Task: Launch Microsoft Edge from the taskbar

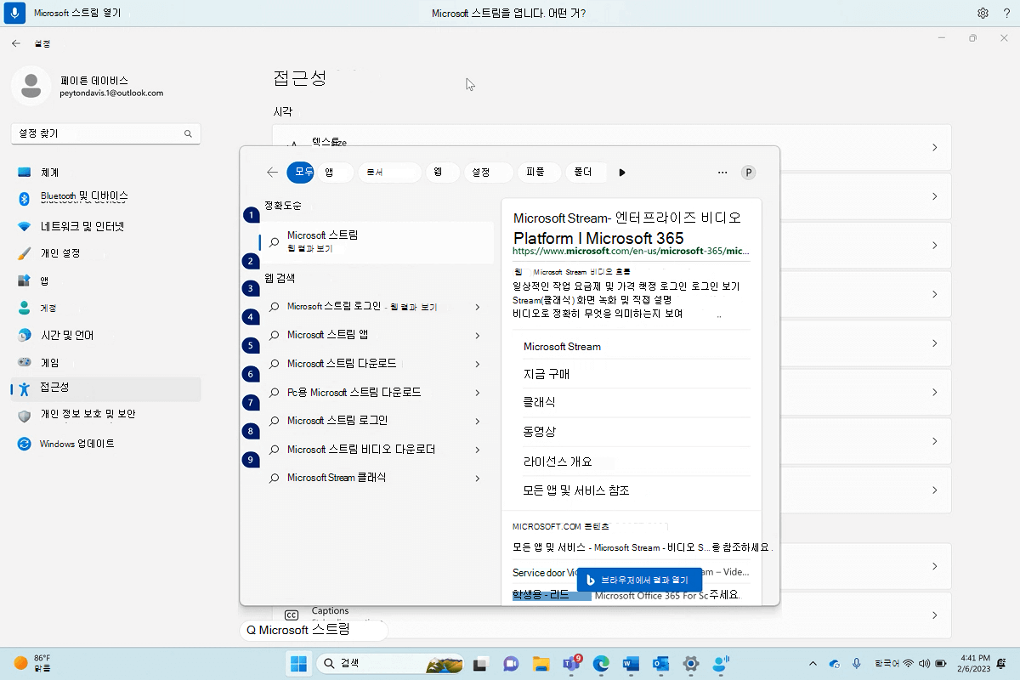Action: click(601, 664)
